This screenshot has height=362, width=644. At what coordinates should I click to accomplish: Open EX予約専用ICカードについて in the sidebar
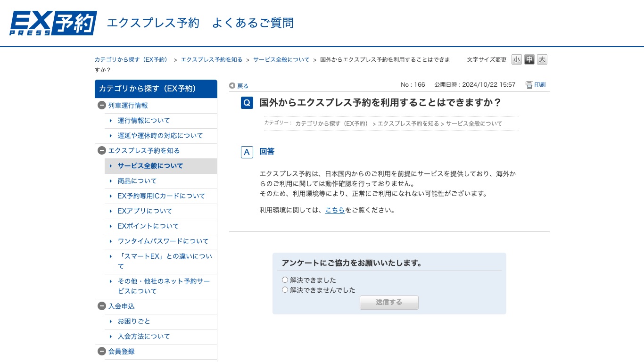click(x=162, y=196)
